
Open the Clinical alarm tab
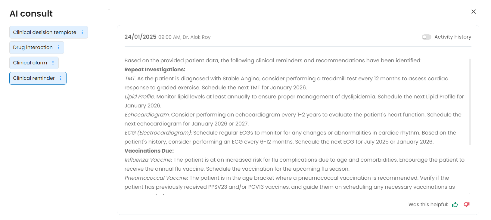tap(30, 63)
